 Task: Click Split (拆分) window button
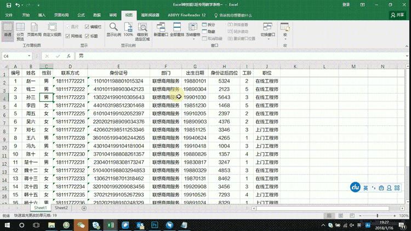pyautogui.click(x=209, y=25)
